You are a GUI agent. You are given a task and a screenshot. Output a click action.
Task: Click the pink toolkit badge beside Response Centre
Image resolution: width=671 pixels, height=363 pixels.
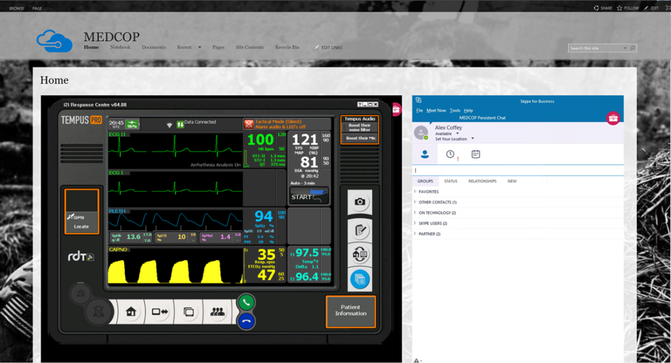coord(396,109)
